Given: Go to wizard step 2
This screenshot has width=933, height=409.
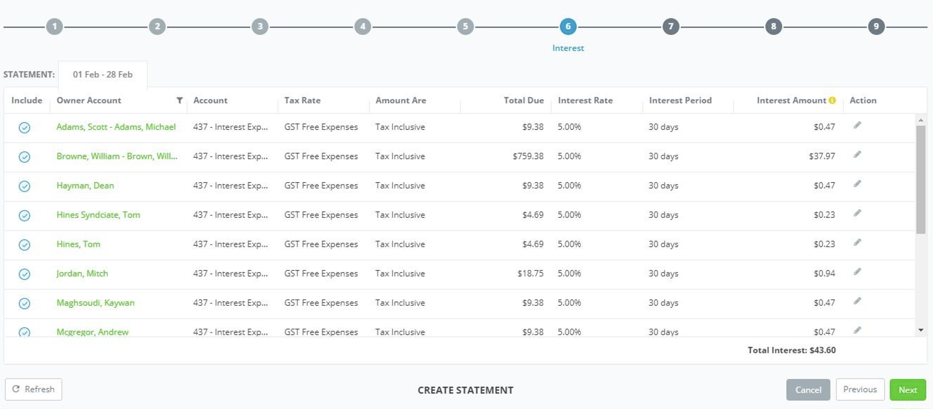Looking at the screenshot, I should coord(157,26).
